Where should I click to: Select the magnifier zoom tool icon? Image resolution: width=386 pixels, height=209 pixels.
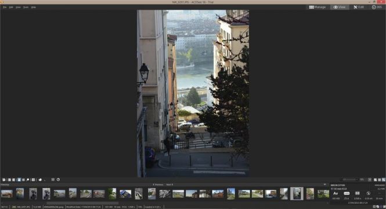(28, 180)
